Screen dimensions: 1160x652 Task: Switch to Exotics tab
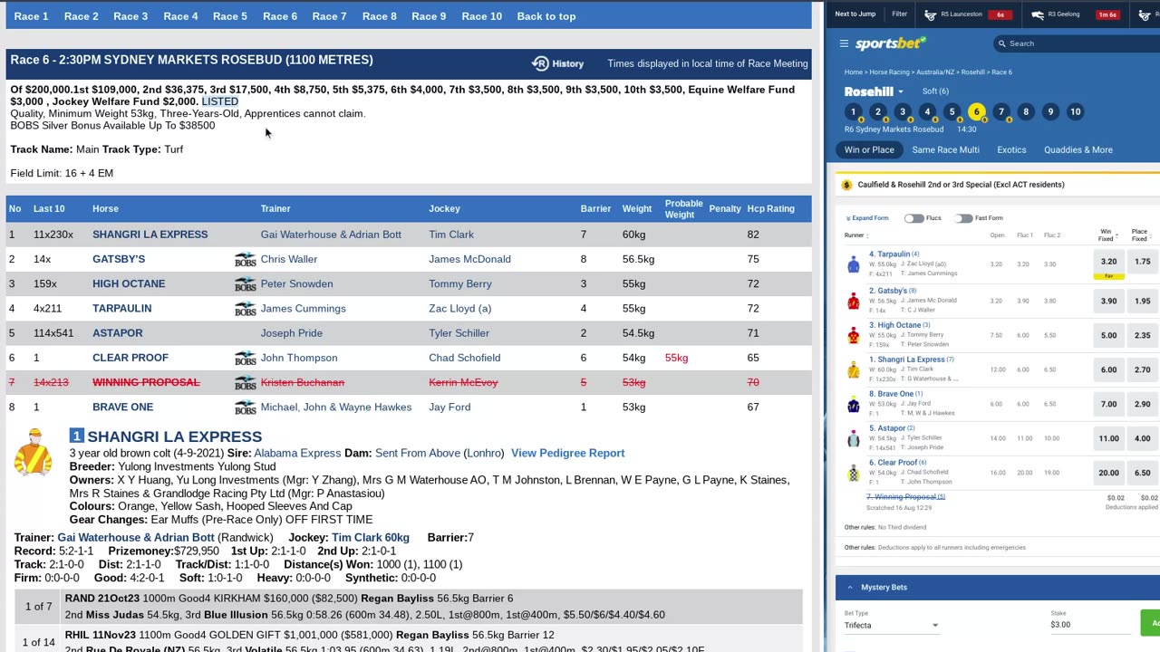(1011, 149)
